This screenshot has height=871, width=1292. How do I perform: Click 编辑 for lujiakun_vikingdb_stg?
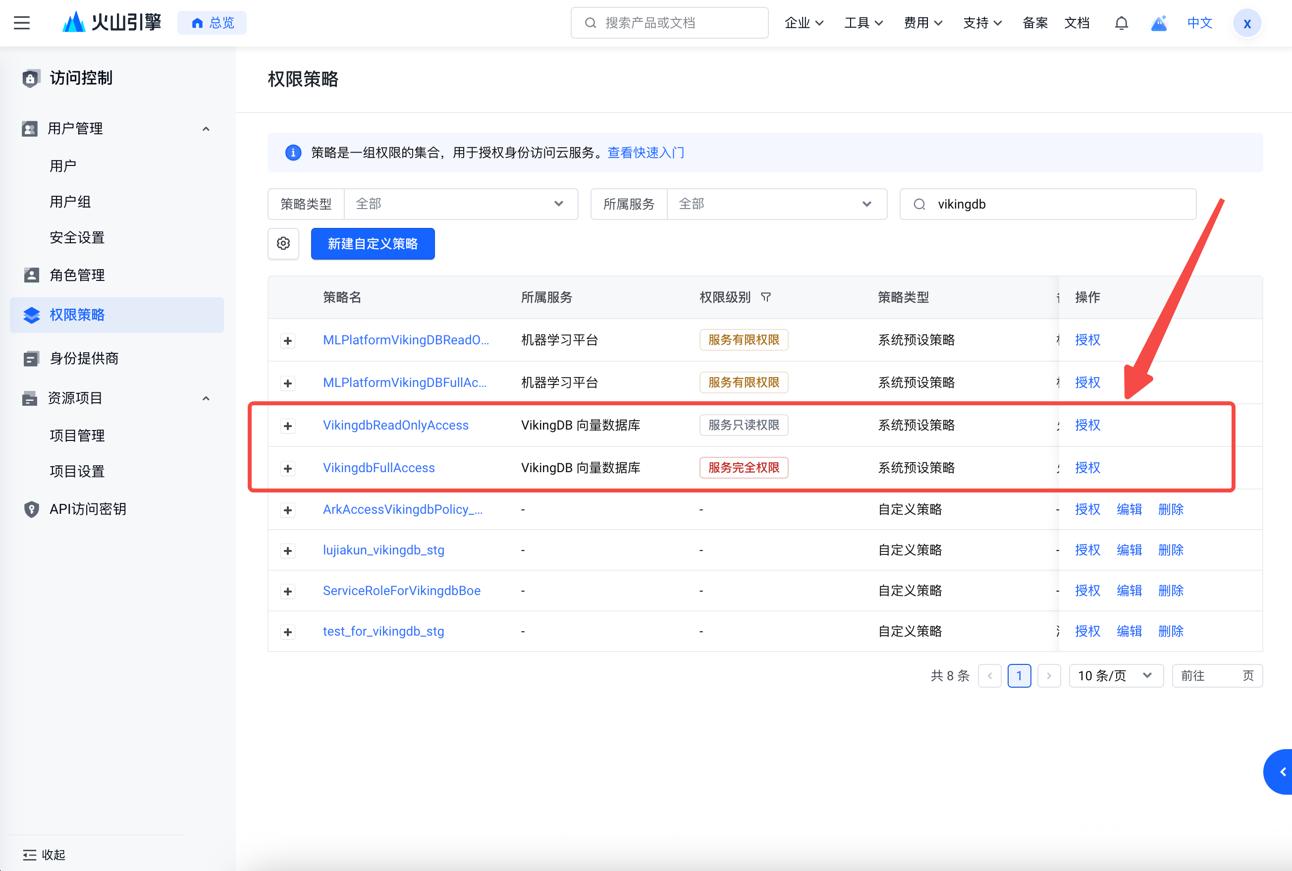[x=1129, y=550]
